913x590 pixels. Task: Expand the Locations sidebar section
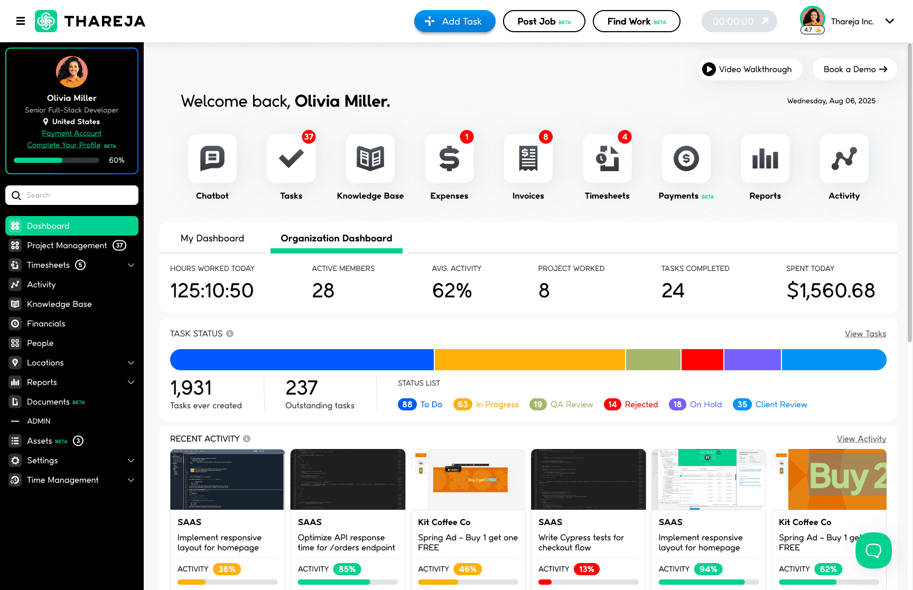[x=131, y=363]
